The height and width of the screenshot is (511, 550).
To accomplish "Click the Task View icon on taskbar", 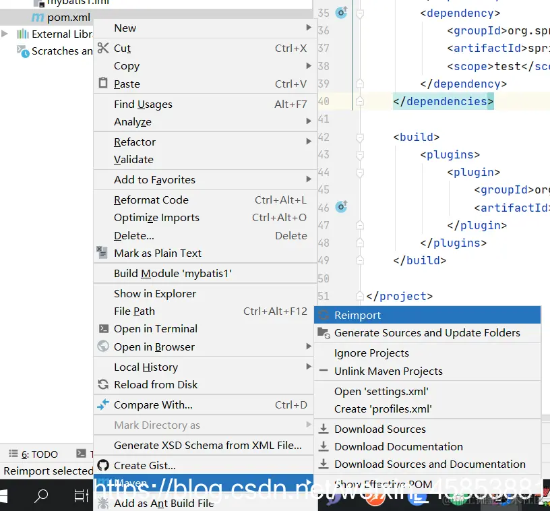I will coord(82,495).
